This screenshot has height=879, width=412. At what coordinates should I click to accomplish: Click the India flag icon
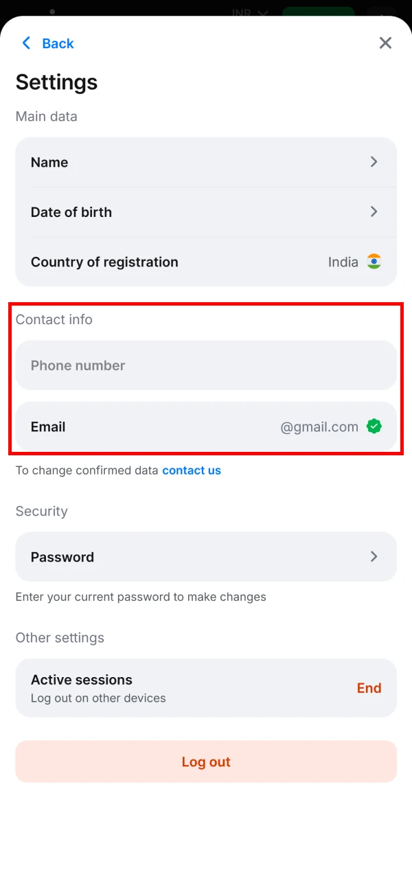(374, 262)
